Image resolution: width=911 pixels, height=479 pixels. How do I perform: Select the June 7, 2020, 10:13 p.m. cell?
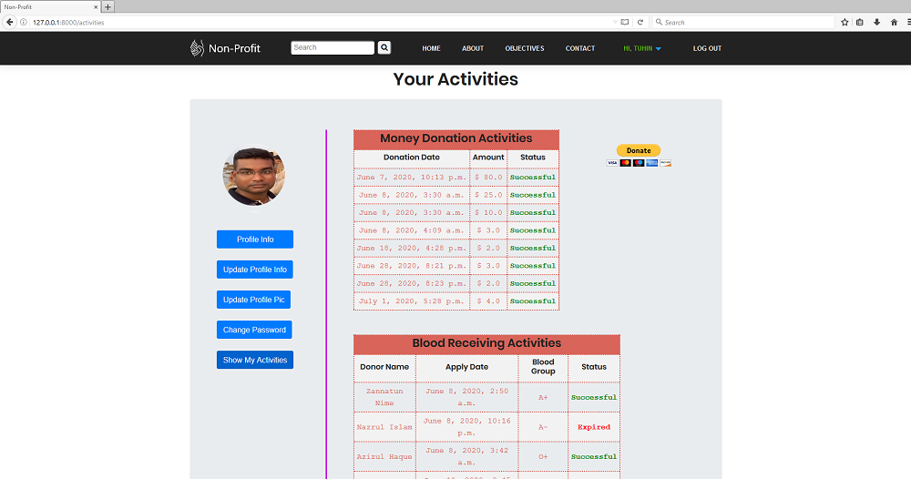click(x=412, y=177)
